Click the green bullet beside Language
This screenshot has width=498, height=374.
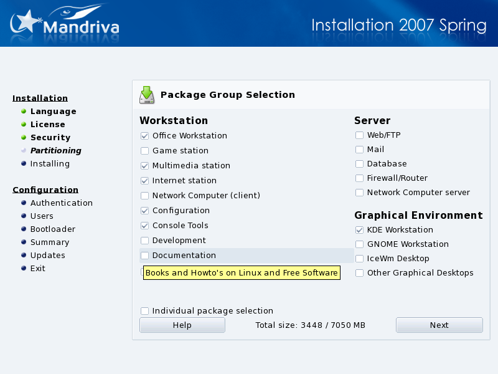click(24, 112)
